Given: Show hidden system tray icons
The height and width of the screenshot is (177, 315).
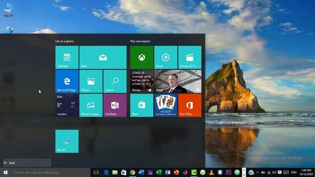Looking at the screenshot, I should tap(257, 173).
